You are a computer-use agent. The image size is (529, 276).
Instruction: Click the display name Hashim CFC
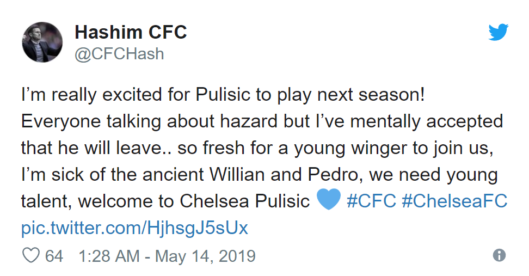tap(131, 33)
